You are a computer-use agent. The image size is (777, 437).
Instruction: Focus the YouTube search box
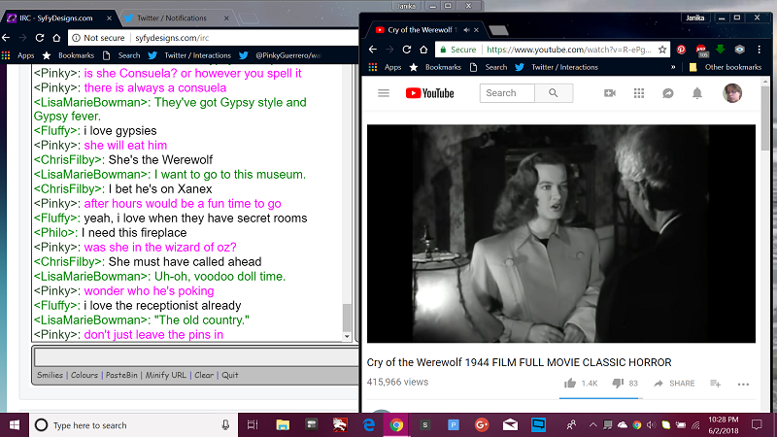coord(507,93)
